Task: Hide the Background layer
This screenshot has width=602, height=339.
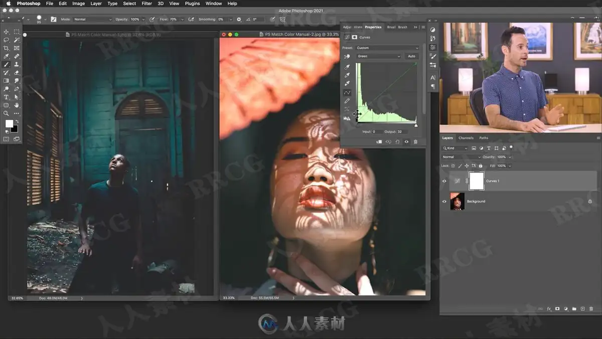Action: tap(444, 202)
